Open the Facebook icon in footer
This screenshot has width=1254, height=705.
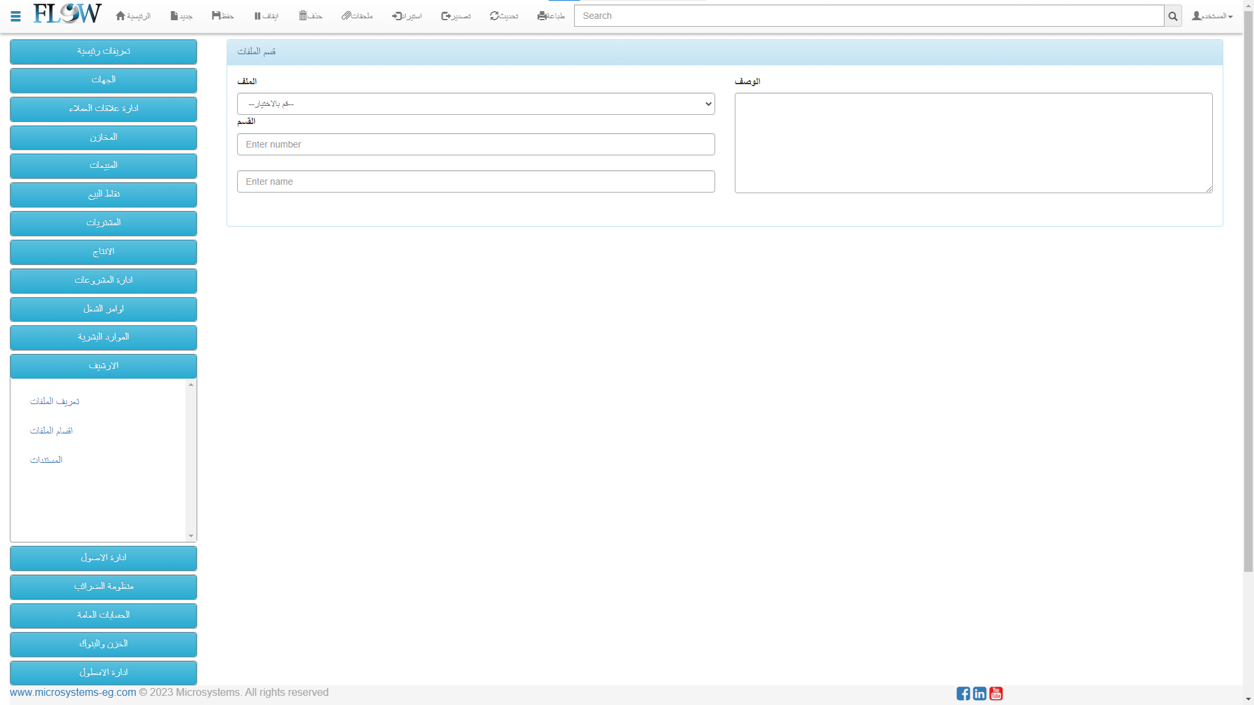click(963, 693)
